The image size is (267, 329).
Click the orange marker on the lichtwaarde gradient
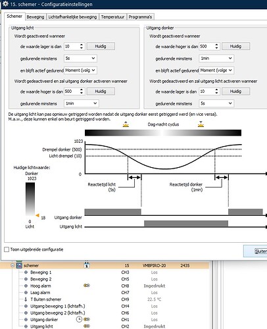37,215
